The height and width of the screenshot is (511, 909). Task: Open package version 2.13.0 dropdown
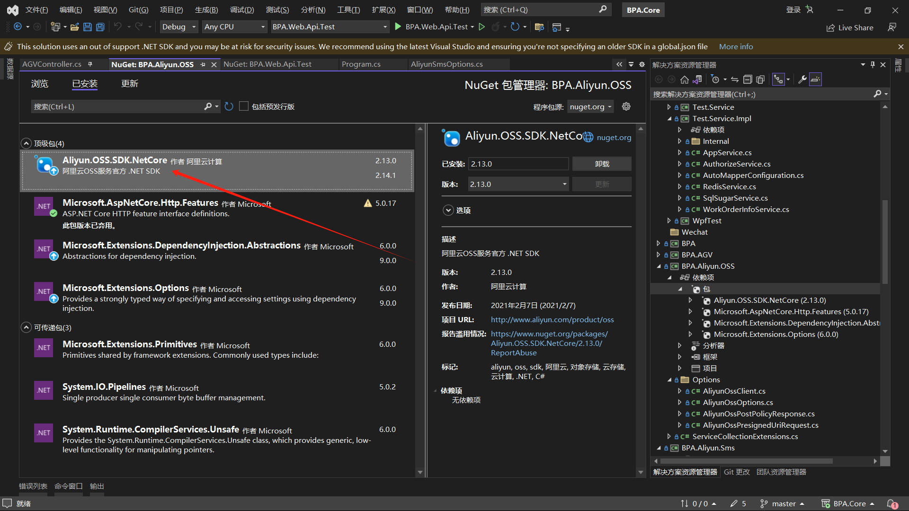coord(518,184)
